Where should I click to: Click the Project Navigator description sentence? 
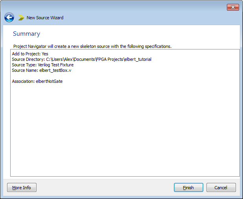point(92,46)
